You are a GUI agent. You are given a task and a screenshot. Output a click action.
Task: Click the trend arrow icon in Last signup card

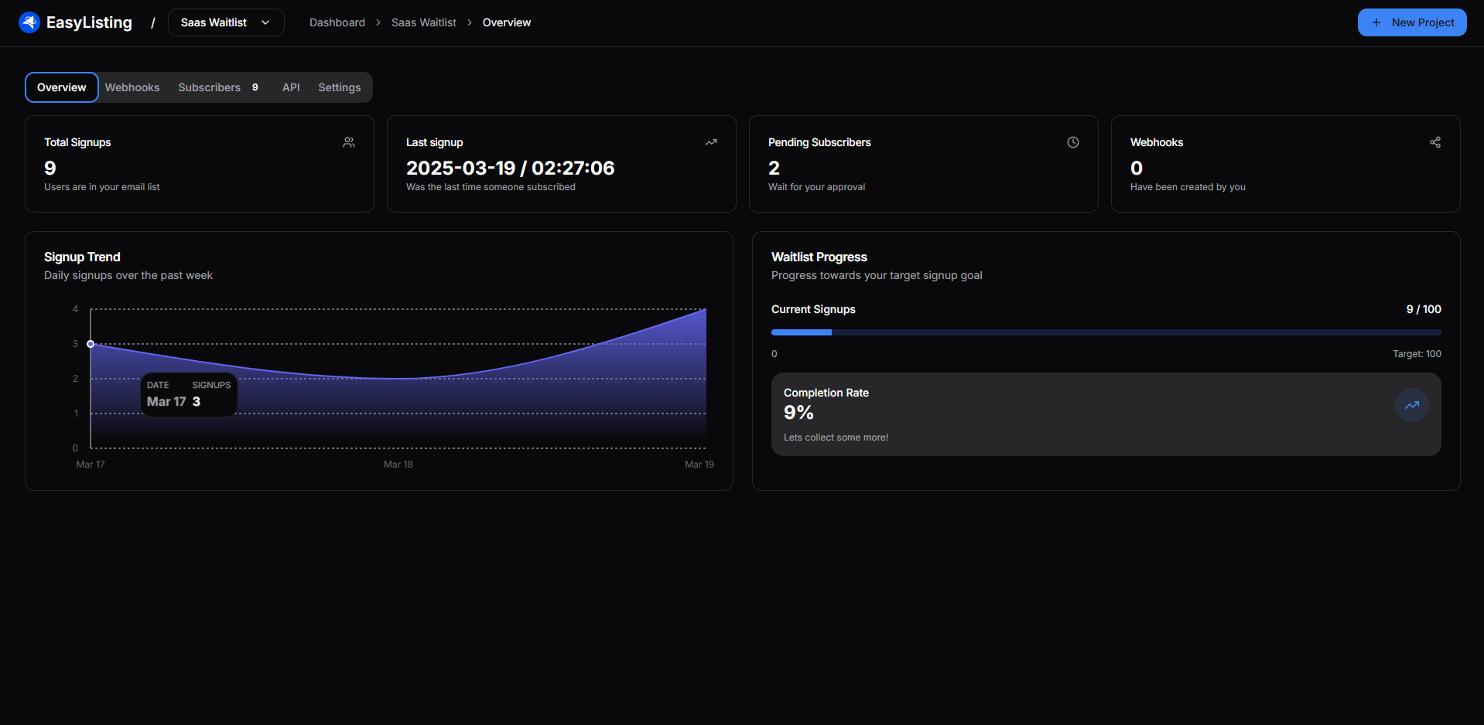coord(711,142)
